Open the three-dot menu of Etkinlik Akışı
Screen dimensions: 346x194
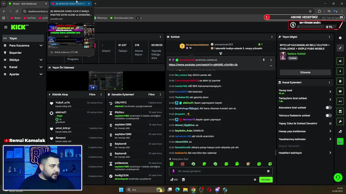point(101,95)
